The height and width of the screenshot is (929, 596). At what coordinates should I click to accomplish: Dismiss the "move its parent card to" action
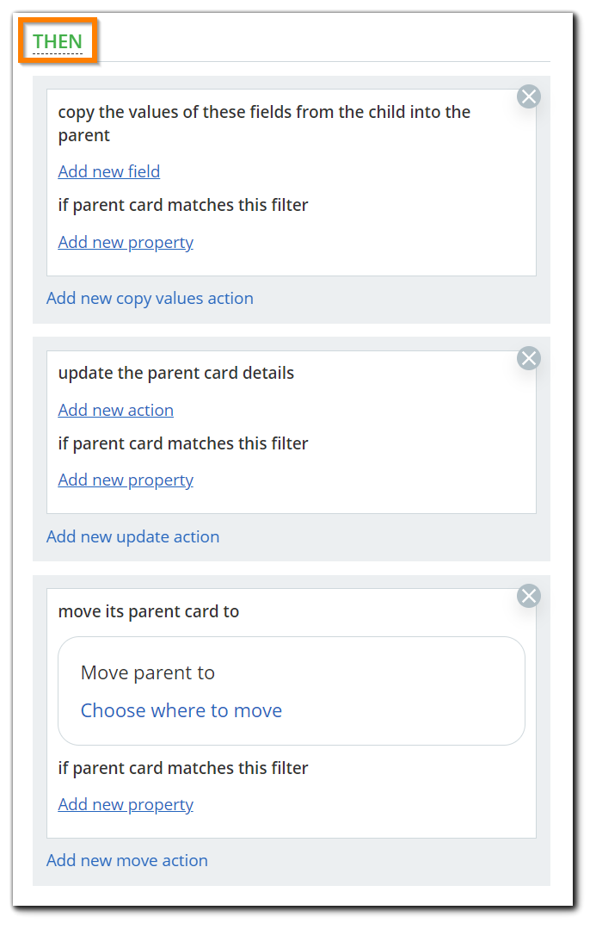click(x=528, y=595)
